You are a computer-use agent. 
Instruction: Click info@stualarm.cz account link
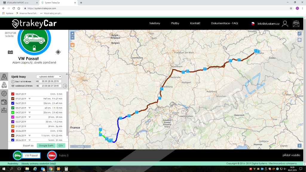(x=269, y=24)
